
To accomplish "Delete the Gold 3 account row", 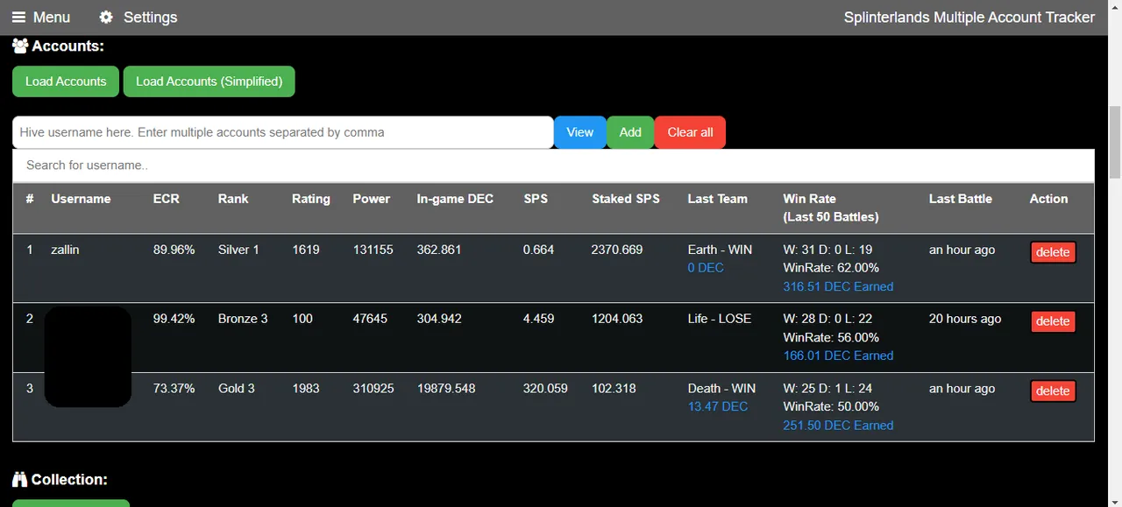I will 1053,391.
